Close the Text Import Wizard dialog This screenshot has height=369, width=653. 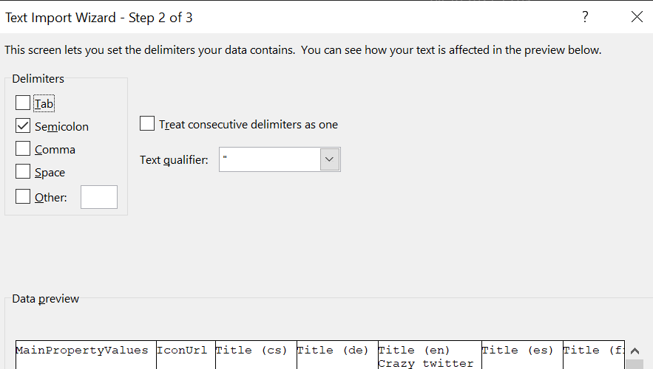click(x=637, y=17)
